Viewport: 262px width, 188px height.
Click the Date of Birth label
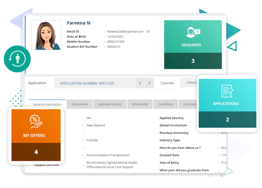pos(76,36)
